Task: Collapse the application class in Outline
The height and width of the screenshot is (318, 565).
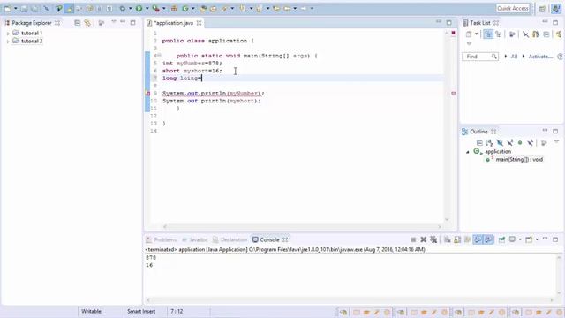Action: pos(468,152)
